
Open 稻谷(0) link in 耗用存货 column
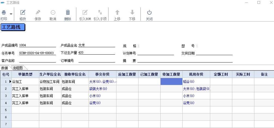189,82
